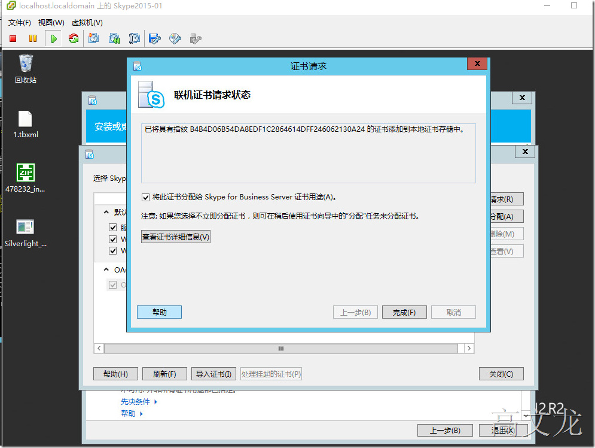This screenshot has height=448, width=595.
Task: Click the floppy device toolbar icon
Action: coord(155,38)
